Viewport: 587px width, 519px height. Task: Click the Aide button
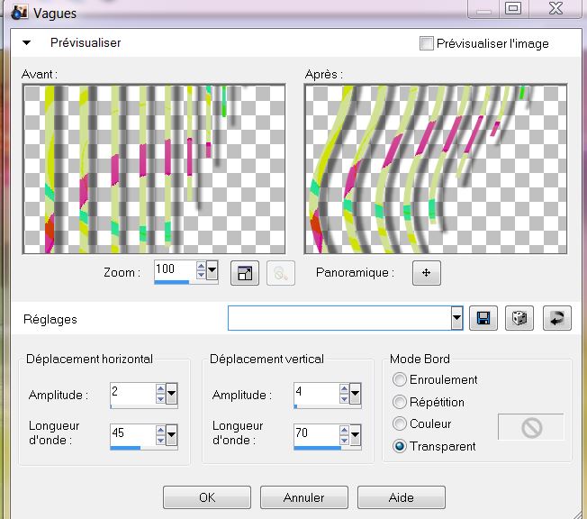402,497
